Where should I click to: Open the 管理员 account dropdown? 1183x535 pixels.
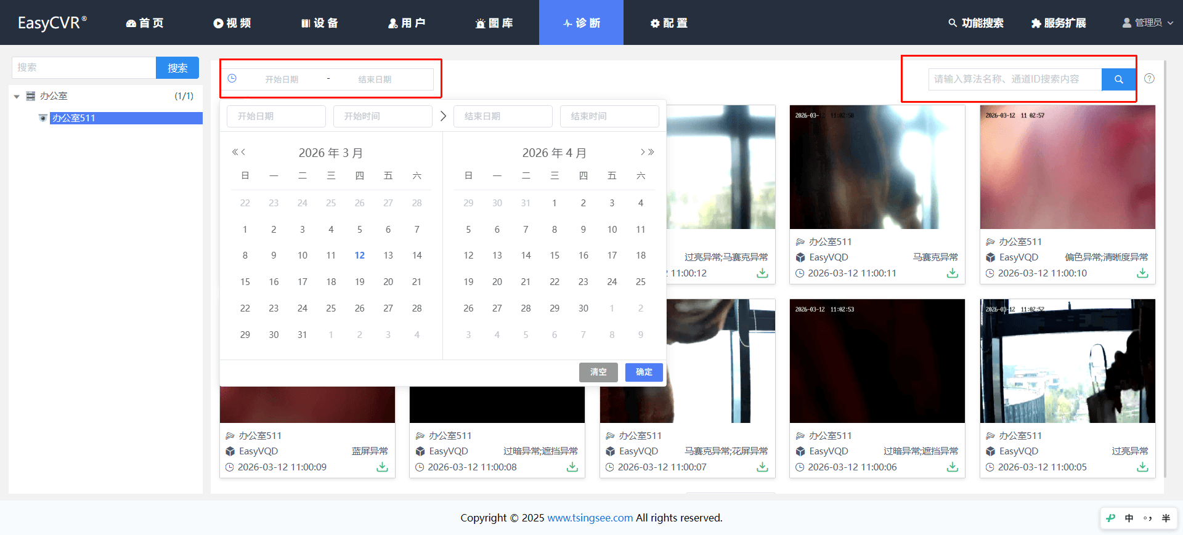click(x=1147, y=23)
